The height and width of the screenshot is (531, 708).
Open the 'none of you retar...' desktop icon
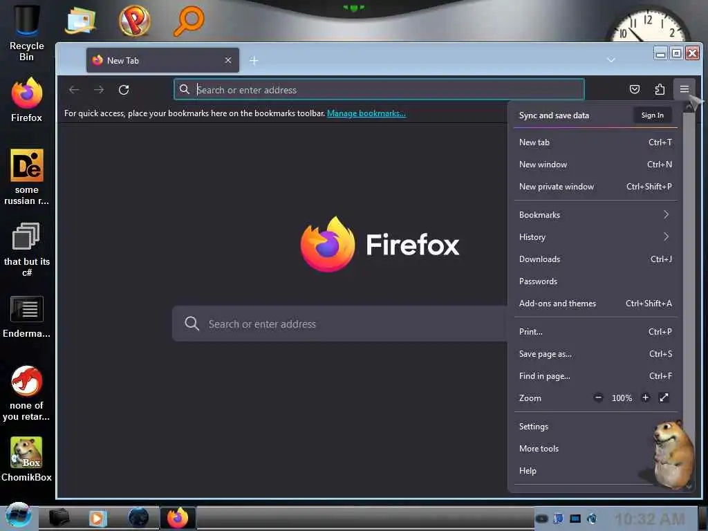[27, 393]
